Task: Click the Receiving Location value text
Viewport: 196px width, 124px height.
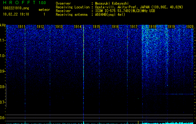Action: (139, 7)
